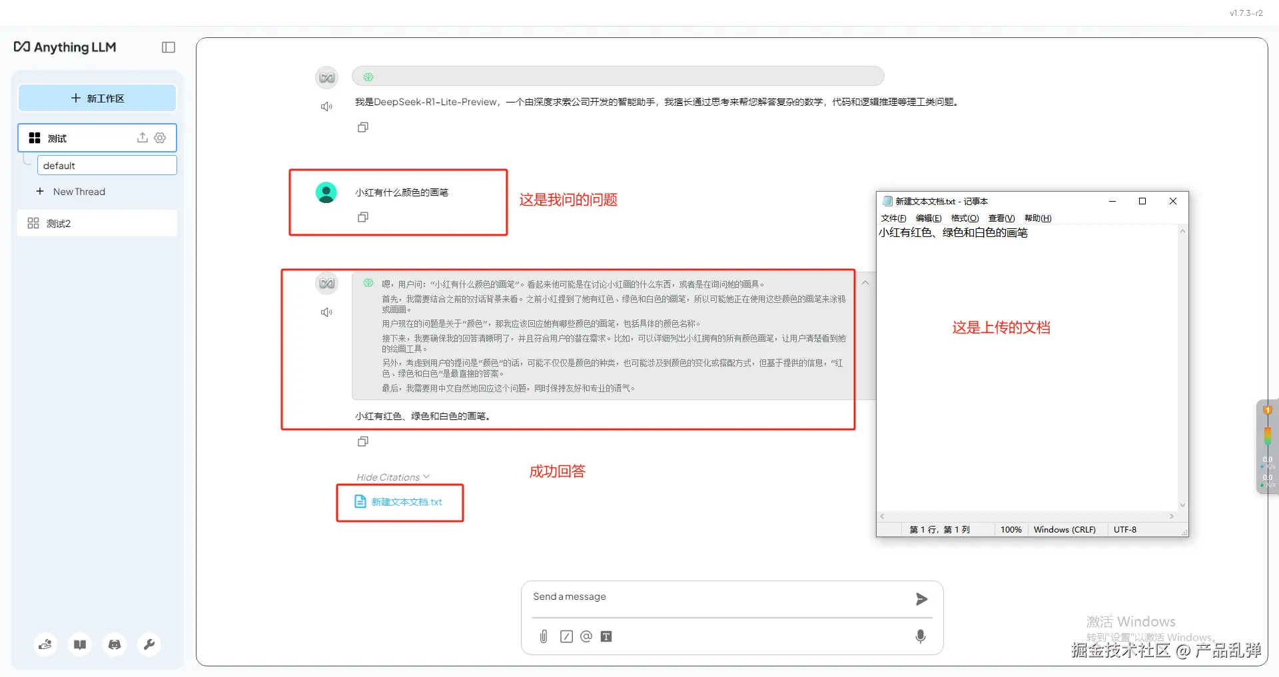Open Notepad 帮助(H) menu

click(x=1038, y=218)
